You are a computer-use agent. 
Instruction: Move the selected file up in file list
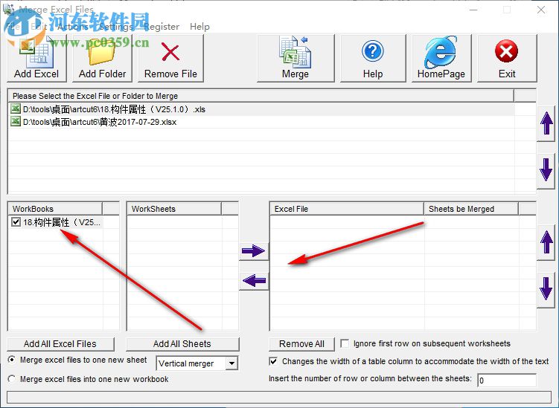coord(546,123)
